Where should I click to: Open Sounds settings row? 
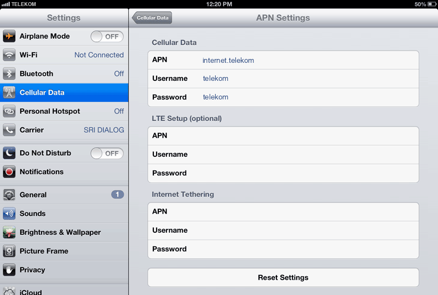tap(64, 214)
